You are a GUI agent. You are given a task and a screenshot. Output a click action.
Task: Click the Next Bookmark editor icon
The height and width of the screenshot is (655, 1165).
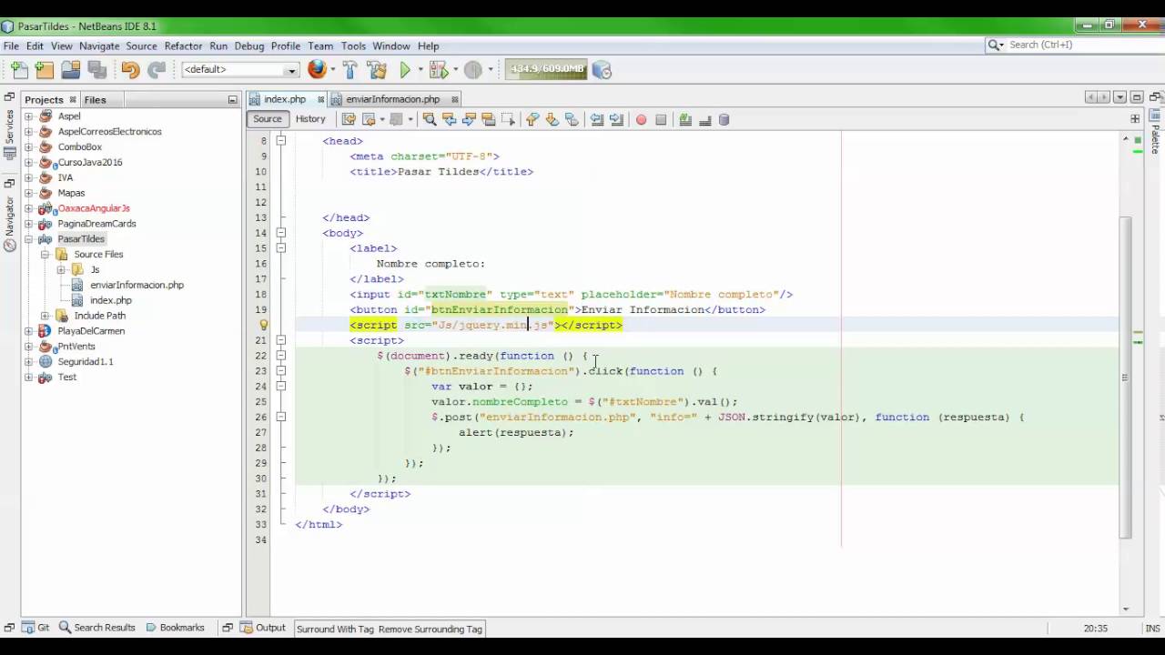pyautogui.click(x=552, y=119)
